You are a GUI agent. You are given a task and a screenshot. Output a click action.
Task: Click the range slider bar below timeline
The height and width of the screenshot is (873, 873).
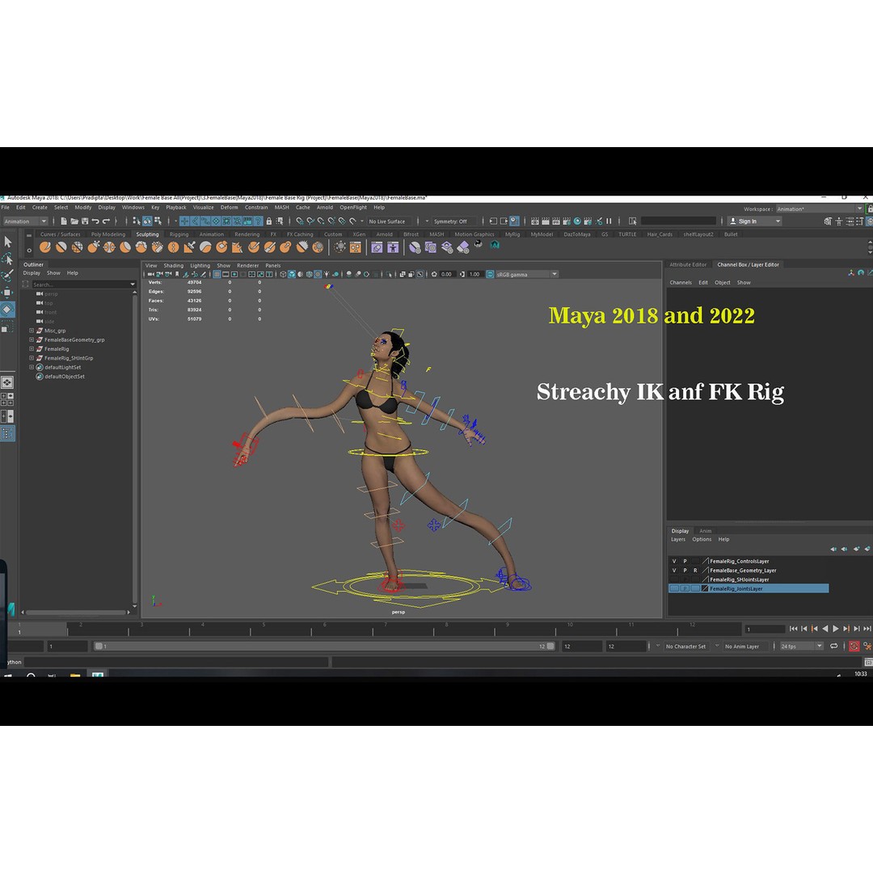click(325, 646)
